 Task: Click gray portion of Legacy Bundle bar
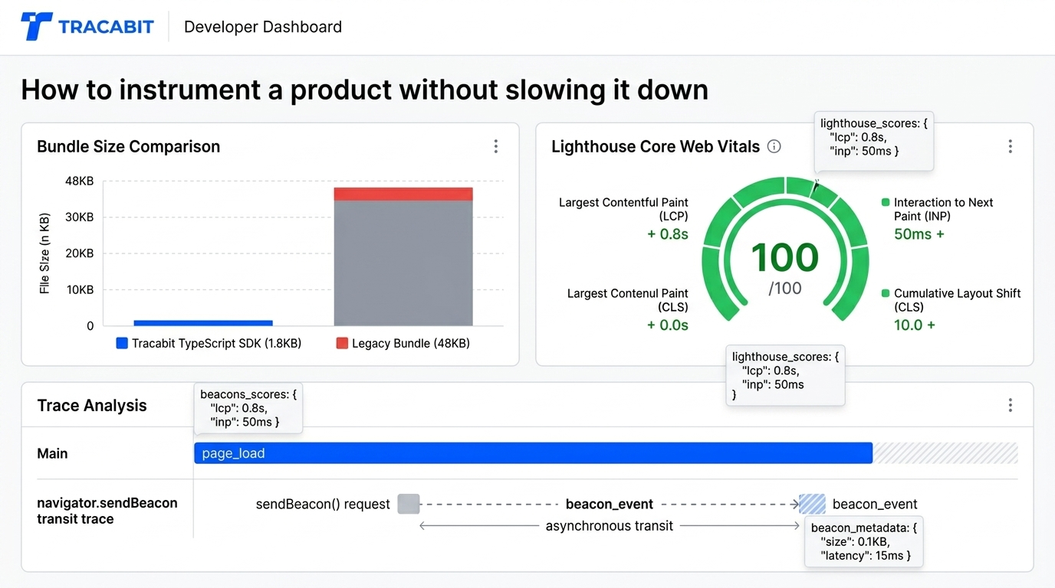point(403,263)
